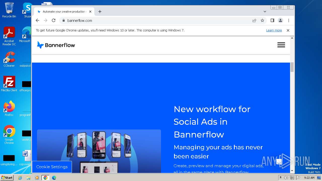Switch to Chrome taskbar button
The image size is (322, 181).
click(x=46, y=178)
